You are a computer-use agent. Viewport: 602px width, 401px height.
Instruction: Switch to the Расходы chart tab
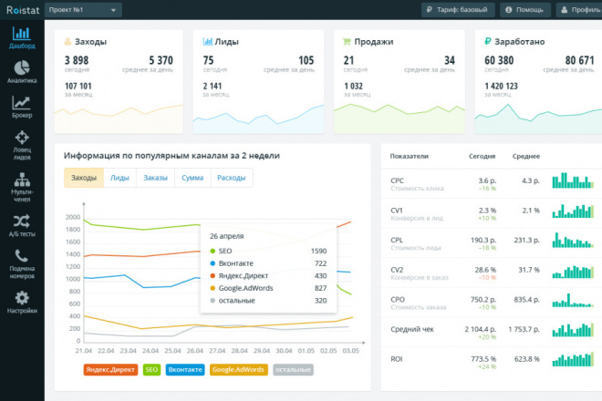(x=232, y=178)
